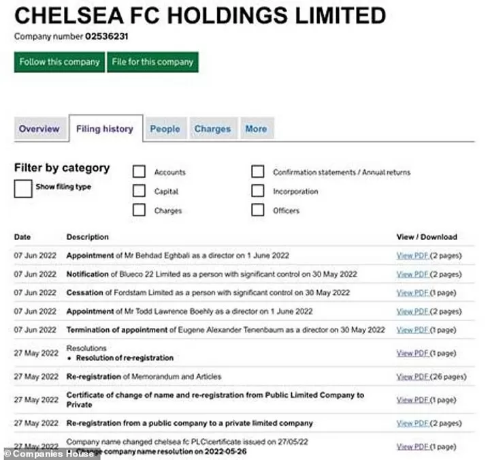Open PDF for Todd Boehly appointment

point(412,311)
